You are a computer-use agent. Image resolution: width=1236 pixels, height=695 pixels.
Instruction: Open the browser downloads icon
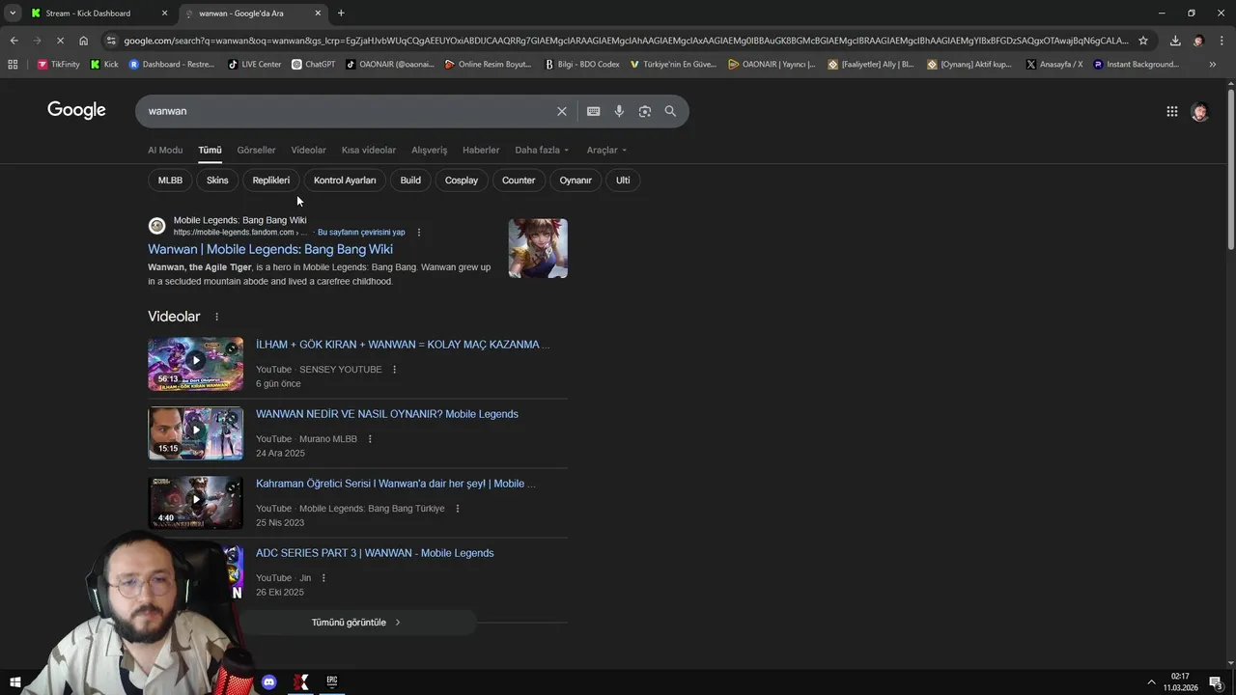[1175, 41]
